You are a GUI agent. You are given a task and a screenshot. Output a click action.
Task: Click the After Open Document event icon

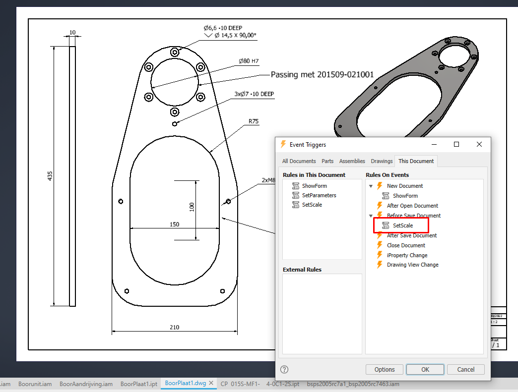point(380,206)
